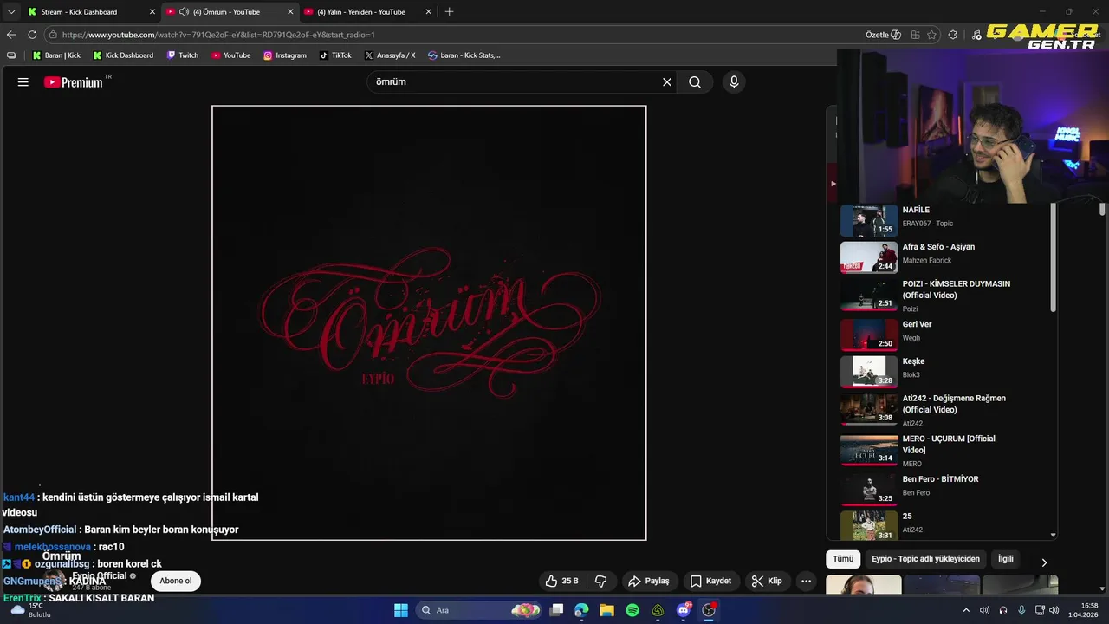This screenshot has height=624, width=1109.
Task: Click the address bar URL
Action: [x=218, y=35]
